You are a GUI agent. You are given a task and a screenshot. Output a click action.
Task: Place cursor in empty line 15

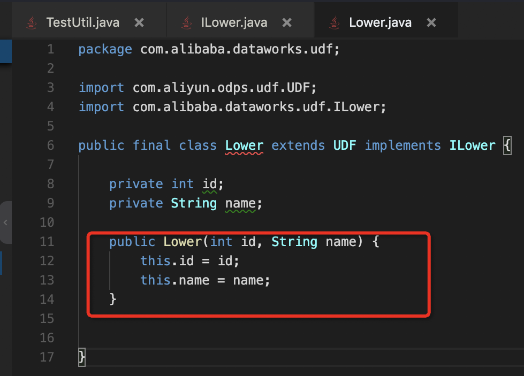point(214,319)
